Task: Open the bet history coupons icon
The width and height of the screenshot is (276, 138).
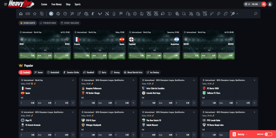Action: [42, 14]
